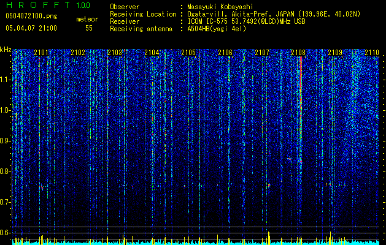Image resolution: width=386 pixels, height=245 pixels.
Task: Click the 0.8 kHz axis label
Action: pos(6,171)
